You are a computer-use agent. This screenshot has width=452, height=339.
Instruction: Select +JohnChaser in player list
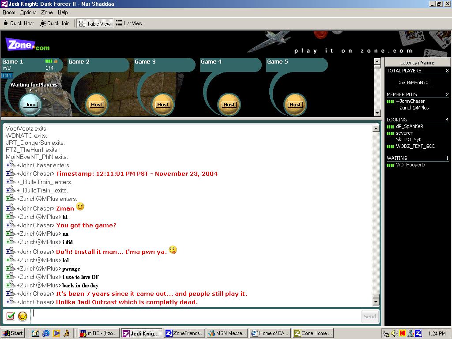pyautogui.click(x=410, y=101)
